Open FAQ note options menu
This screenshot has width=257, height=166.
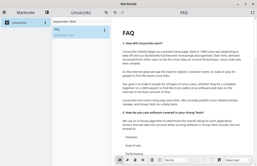(x=104, y=30)
